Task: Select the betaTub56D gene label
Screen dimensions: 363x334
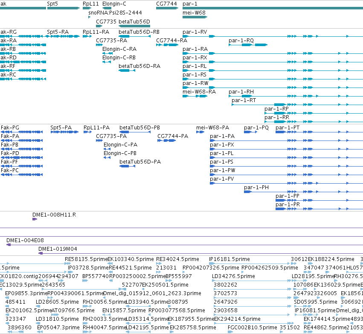Action: 134,21
